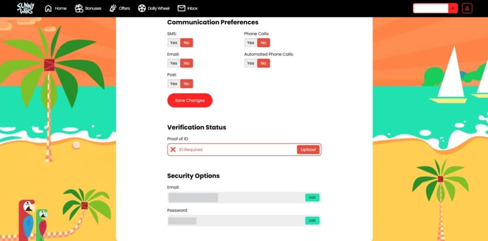
Task: Select Yes for Phone Calls
Action: click(250, 43)
